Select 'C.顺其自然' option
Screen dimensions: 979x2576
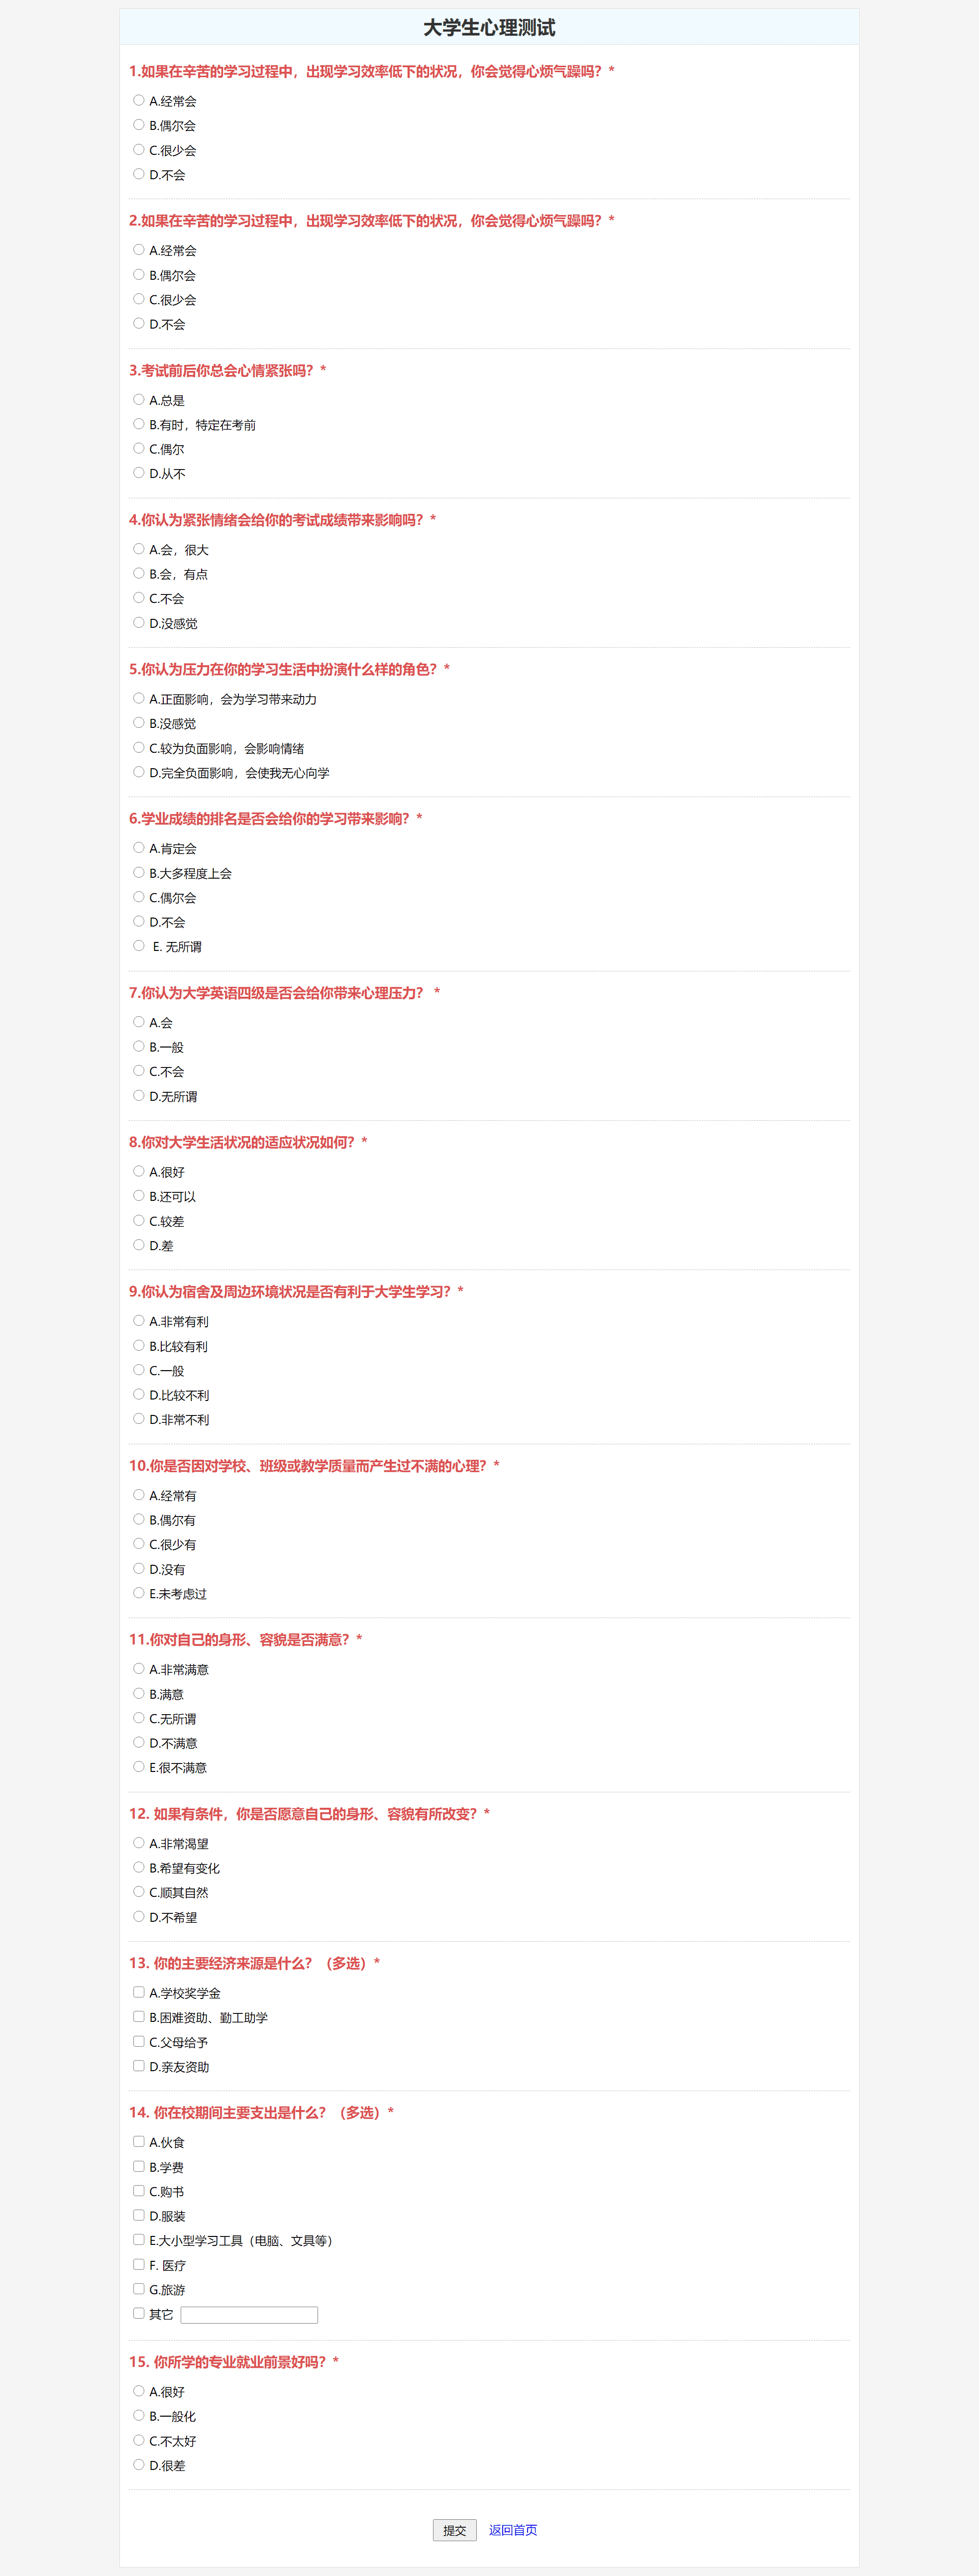[x=139, y=1892]
